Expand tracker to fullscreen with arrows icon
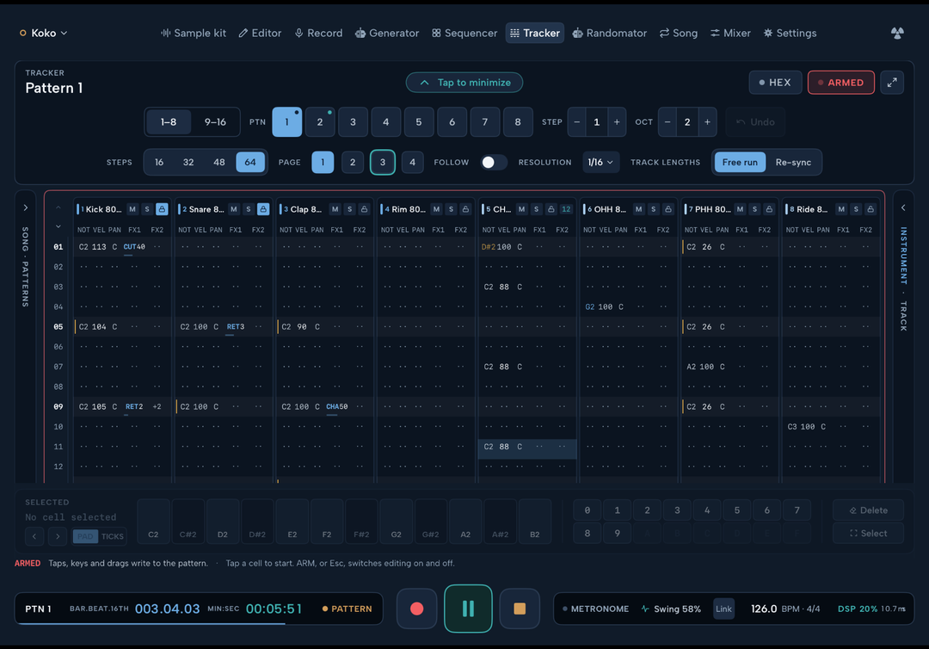Viewport: 929px width, 649px height. pos(892,83)
